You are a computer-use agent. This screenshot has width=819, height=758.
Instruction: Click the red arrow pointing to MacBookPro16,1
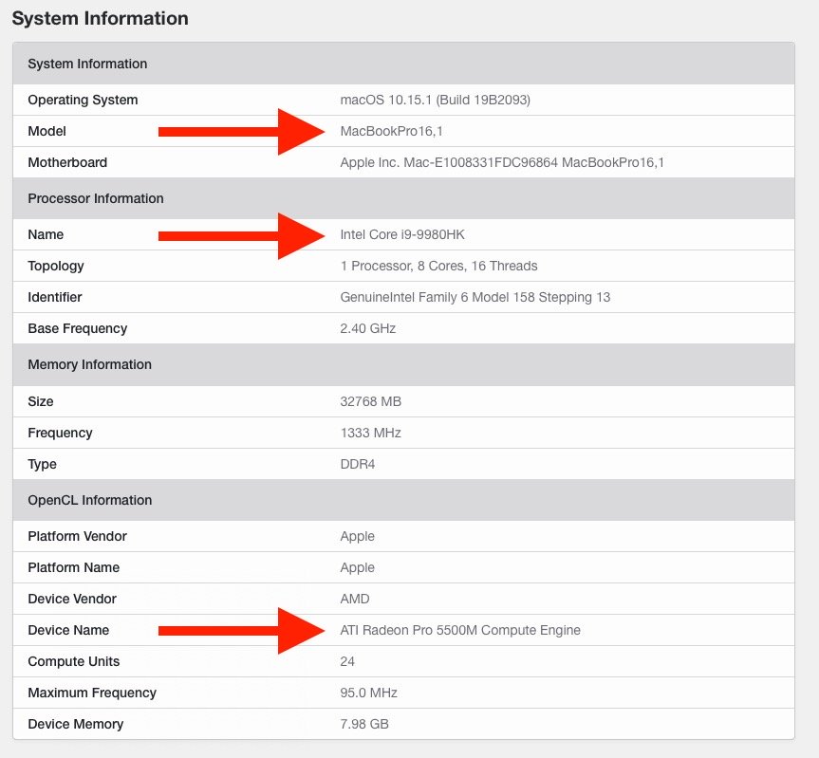pos(241,132)
